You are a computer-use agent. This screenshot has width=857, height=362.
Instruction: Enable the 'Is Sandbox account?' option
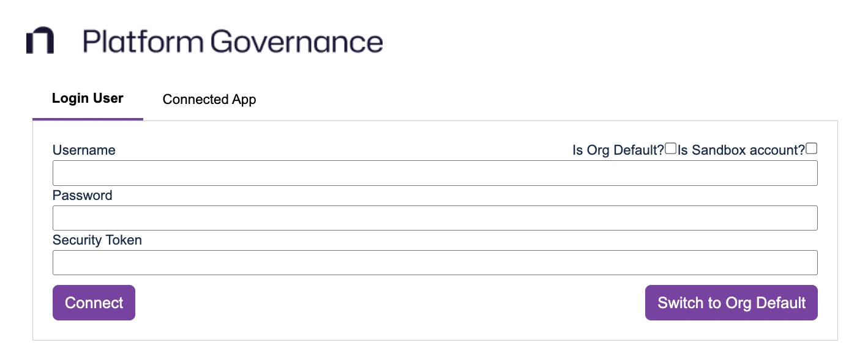(812, 147)
